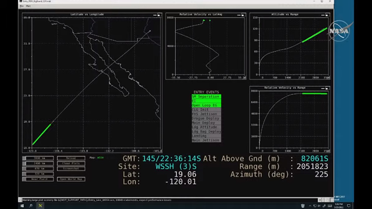Select the X server taskbar icon
This screenshot has height=209, width=372.
(x=40, y=206)
